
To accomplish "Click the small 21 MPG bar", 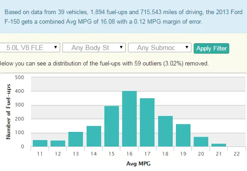I will [x=219, y=145].
